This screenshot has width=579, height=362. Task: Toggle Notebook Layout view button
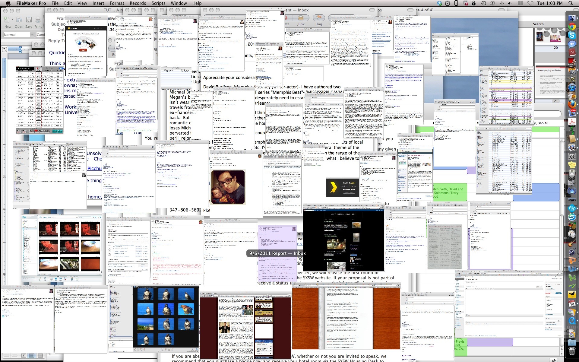point(40,356)
